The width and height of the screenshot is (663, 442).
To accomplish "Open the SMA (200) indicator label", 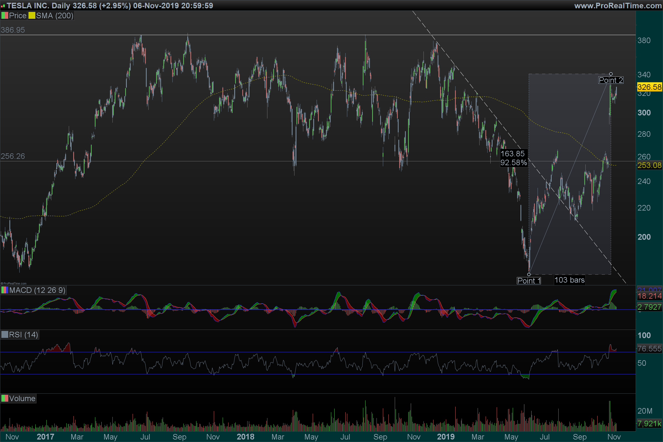I will 54,15.
